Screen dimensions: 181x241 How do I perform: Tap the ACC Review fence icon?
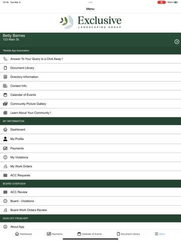6,192
